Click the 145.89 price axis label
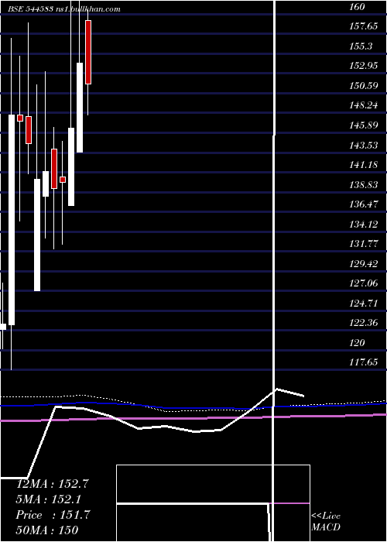 364,125
